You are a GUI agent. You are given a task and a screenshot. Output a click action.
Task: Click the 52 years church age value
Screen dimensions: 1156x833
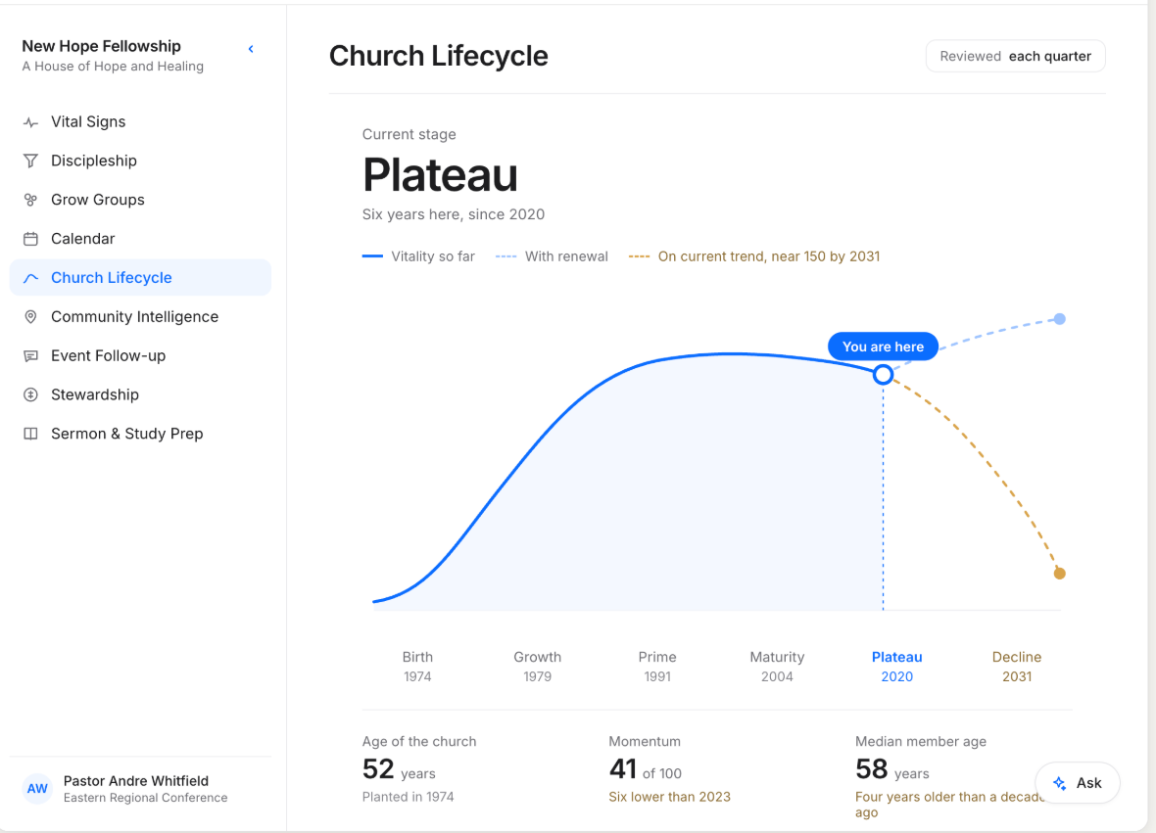399,769
